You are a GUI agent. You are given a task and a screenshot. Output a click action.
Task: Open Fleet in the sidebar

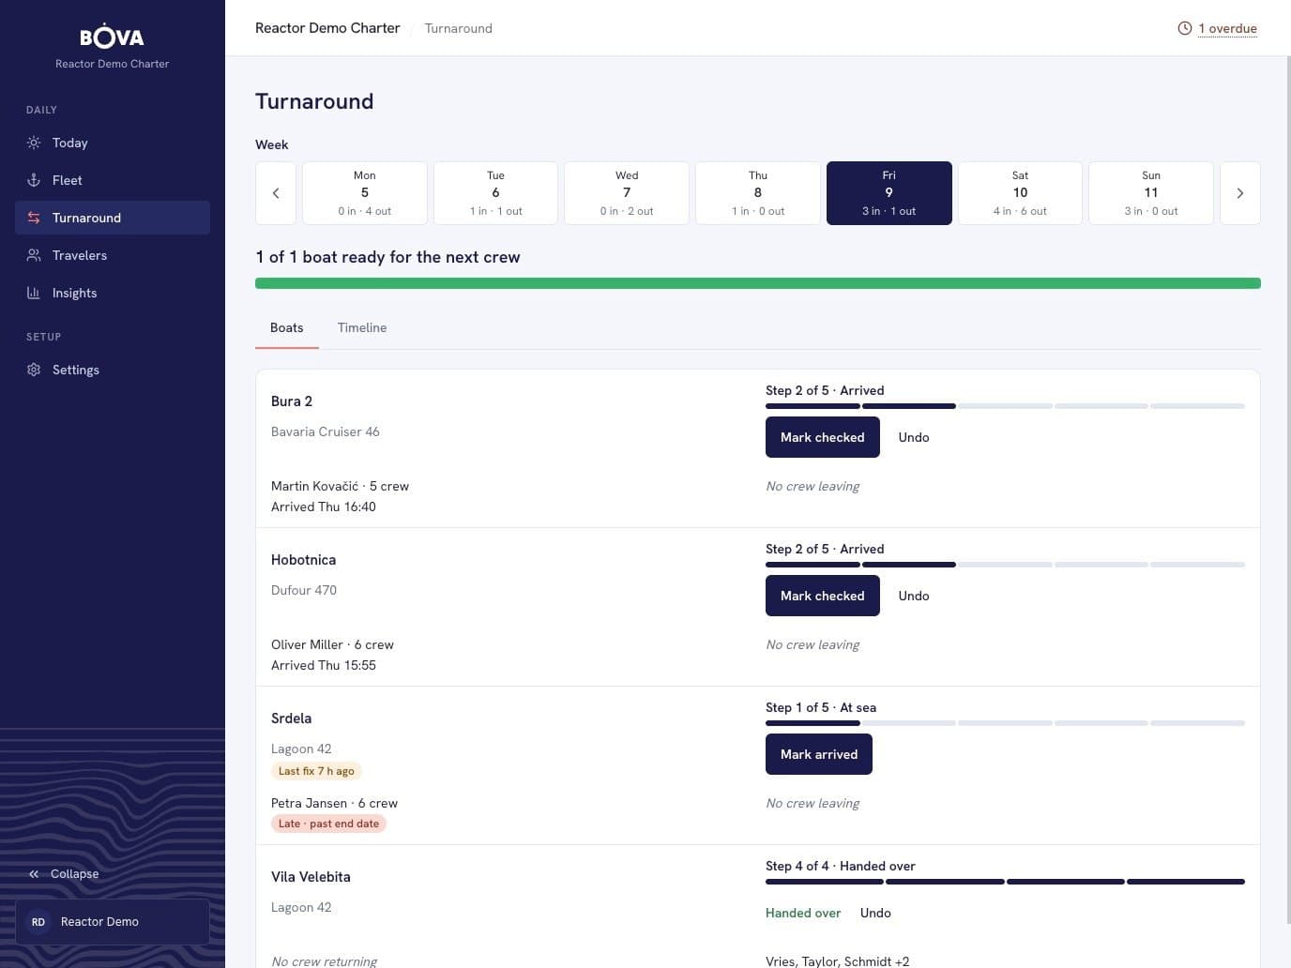click(113, 180)
